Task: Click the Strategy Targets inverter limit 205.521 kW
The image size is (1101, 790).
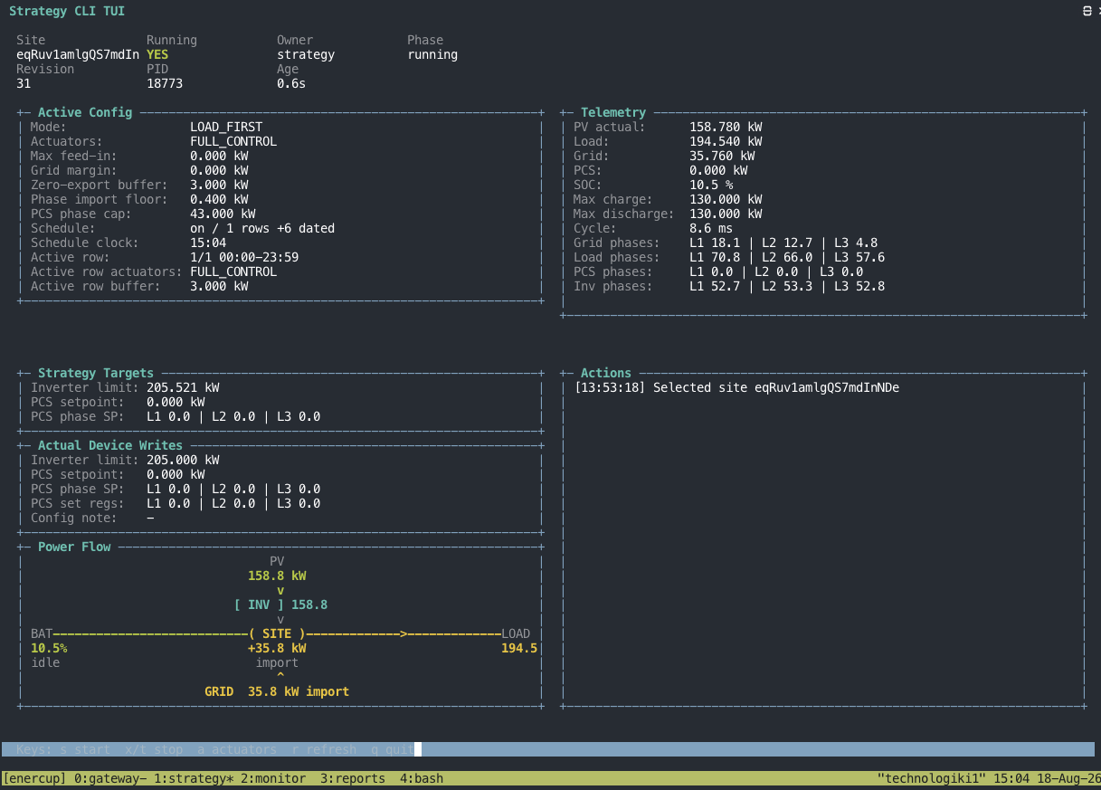Action: click(x=183, y=387)
